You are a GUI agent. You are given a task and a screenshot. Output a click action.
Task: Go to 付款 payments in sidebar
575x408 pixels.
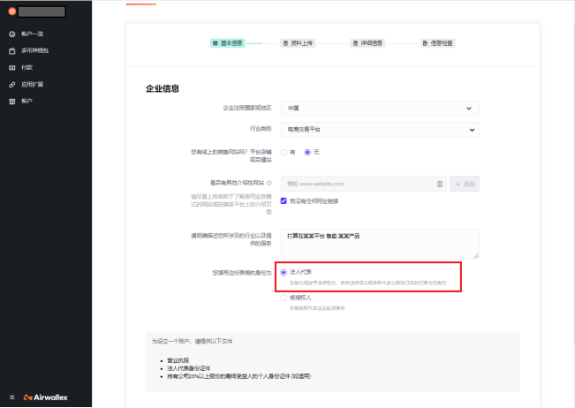tap(26, 67)
